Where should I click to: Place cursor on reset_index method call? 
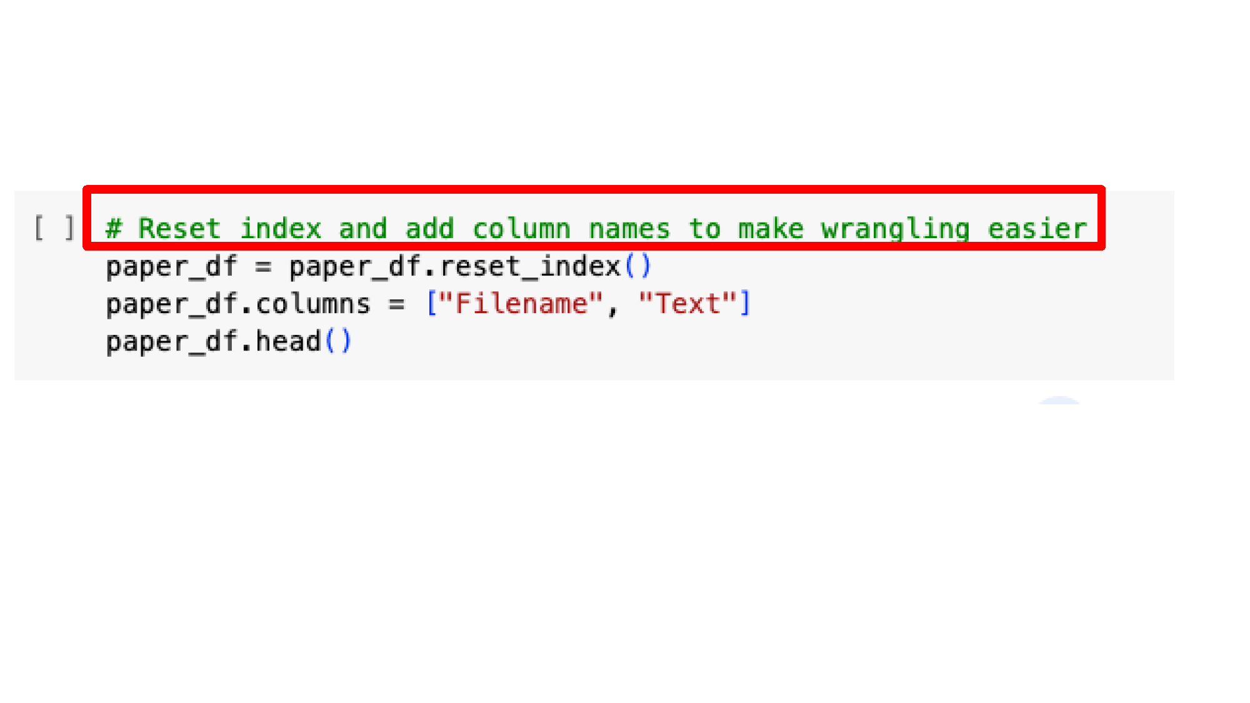pyautogui.click(x=531, y=267)
